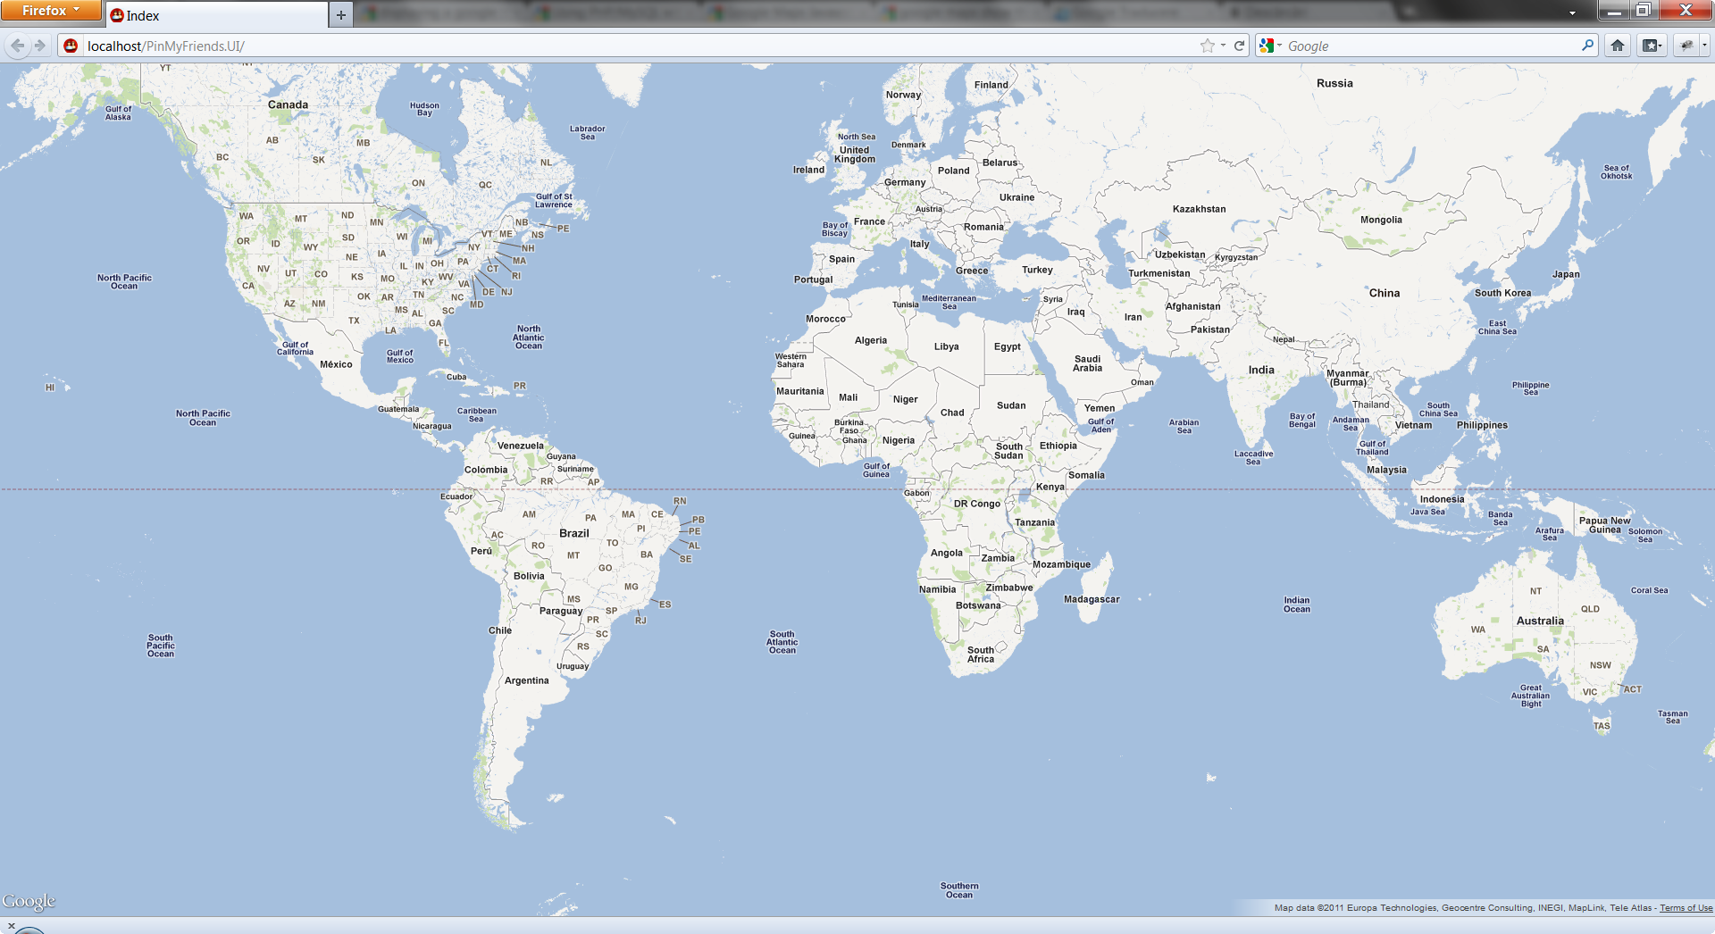Open the orange Firefox application menu
The height and width of the screenshot is (934, 1715).
(51, 11)
